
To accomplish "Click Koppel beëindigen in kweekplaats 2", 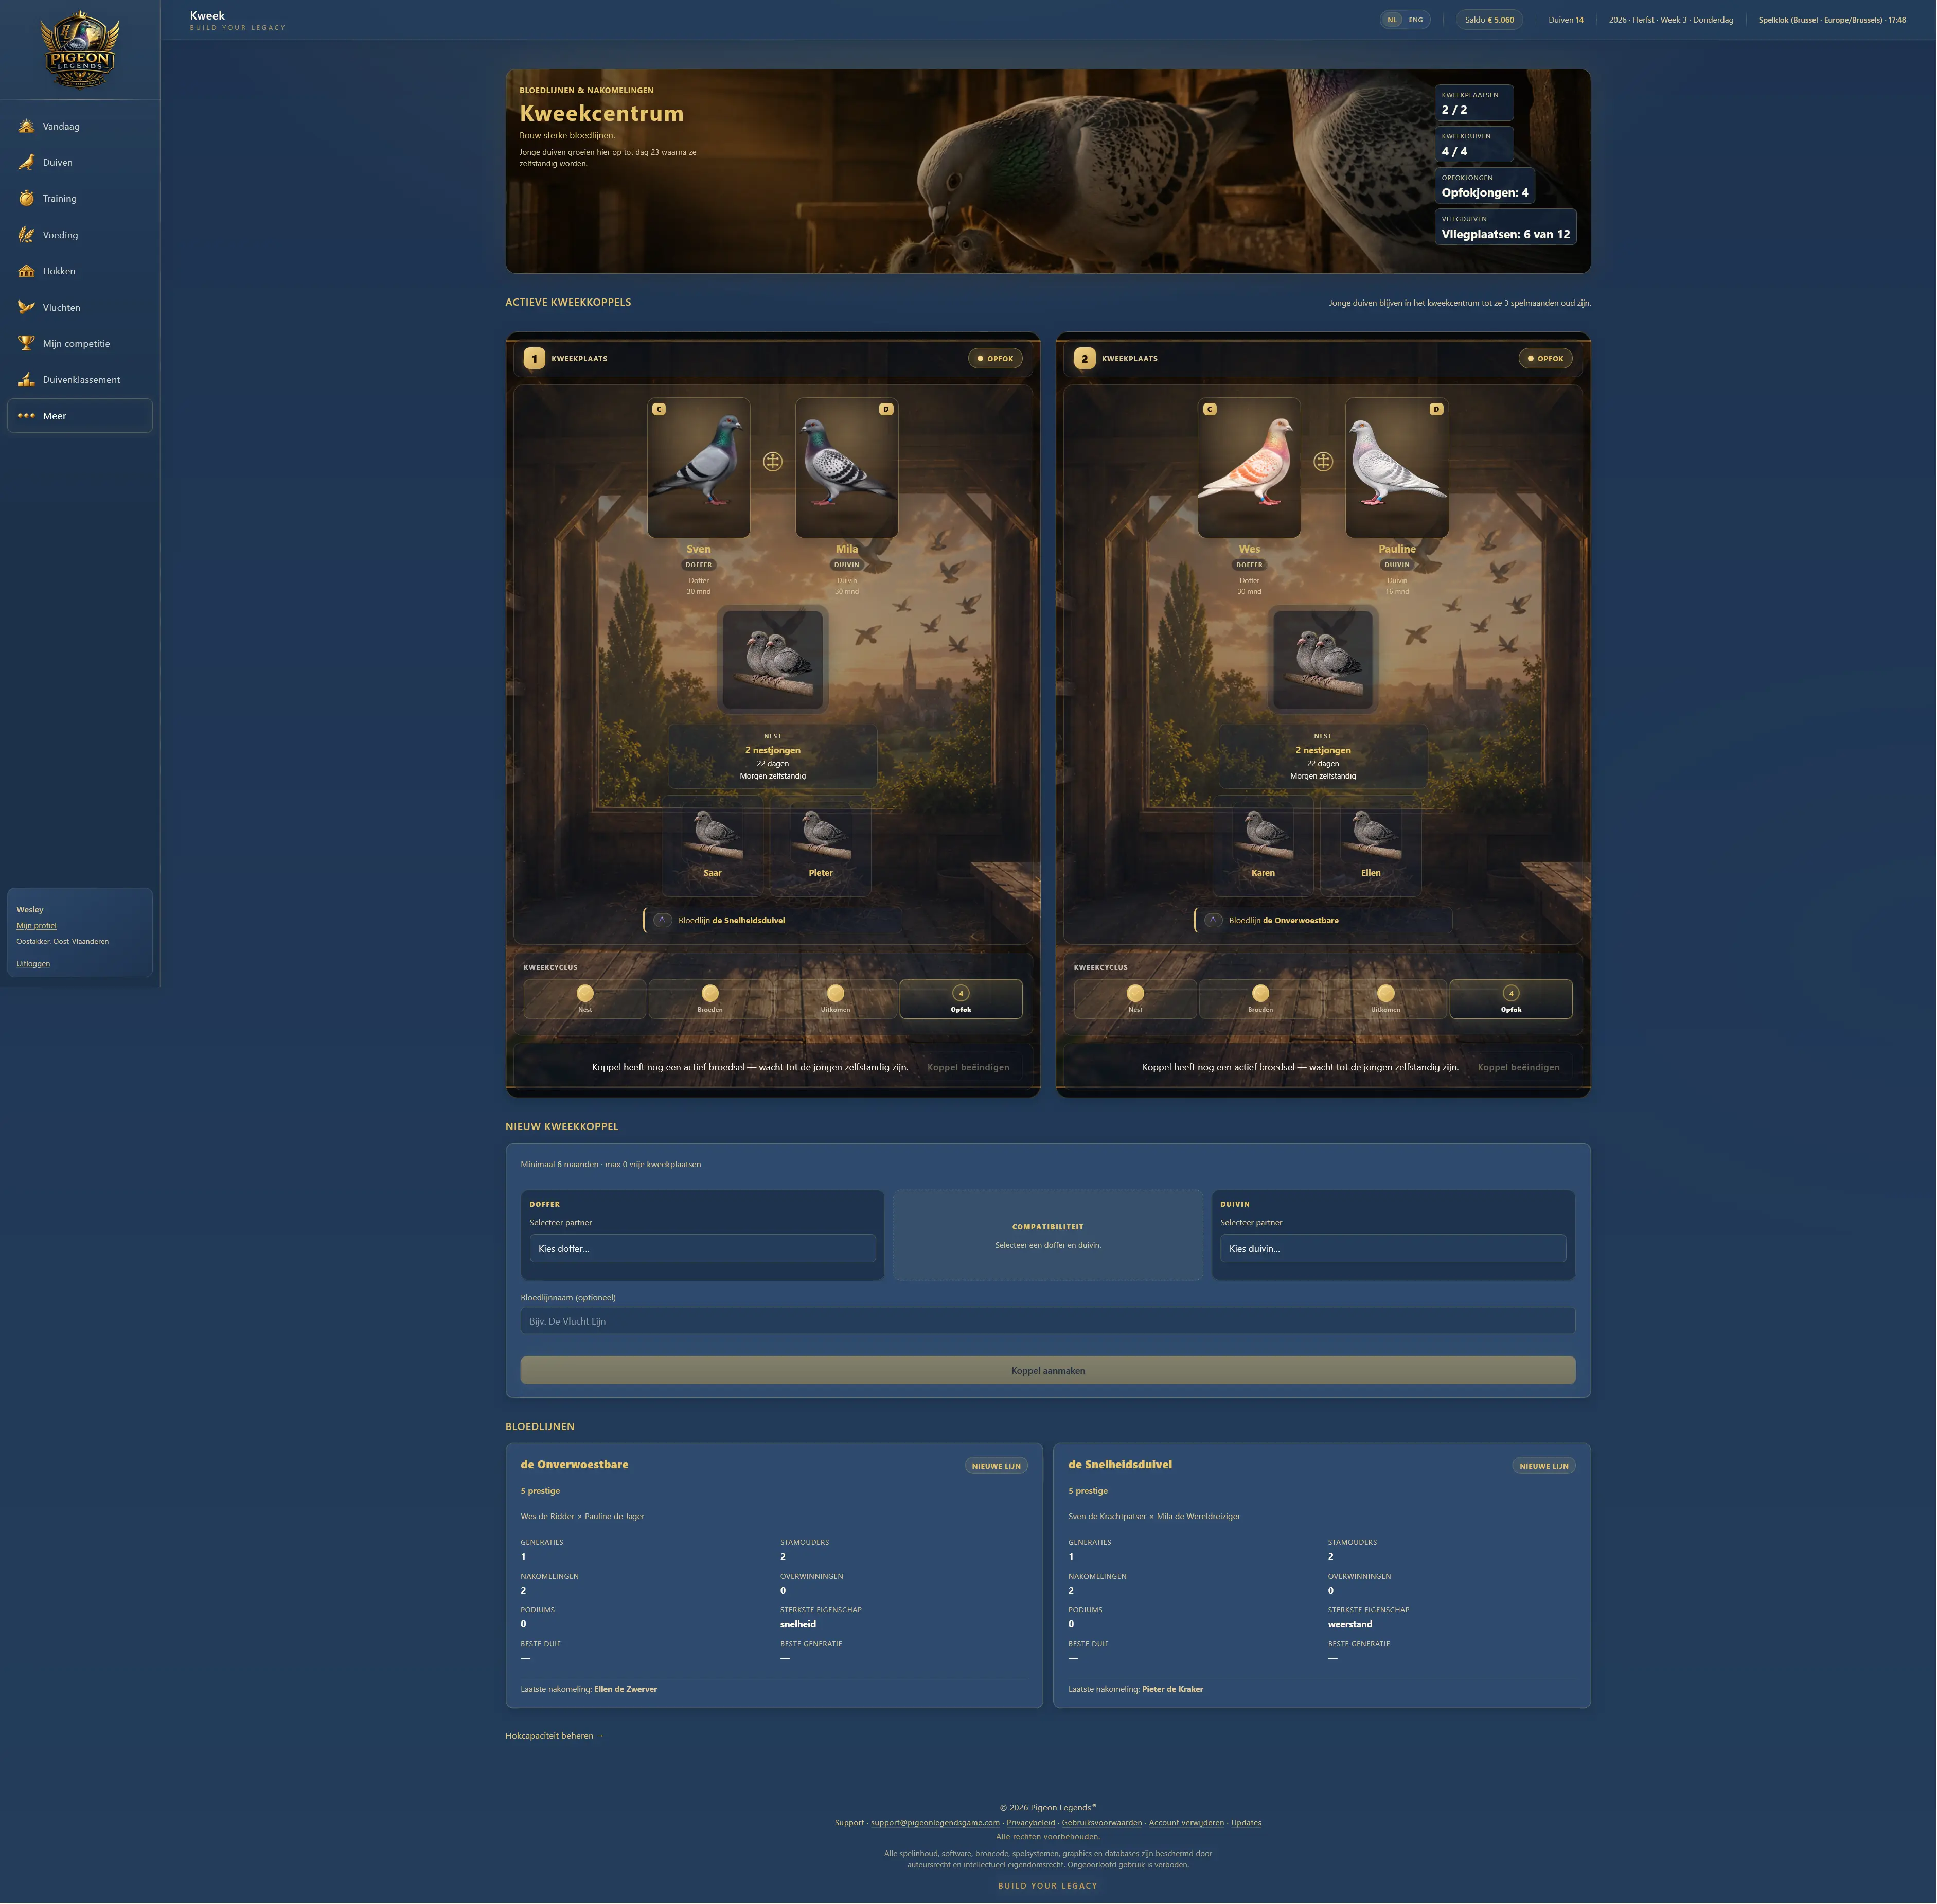I will pyautogui.click(x=1518, y=1067).
